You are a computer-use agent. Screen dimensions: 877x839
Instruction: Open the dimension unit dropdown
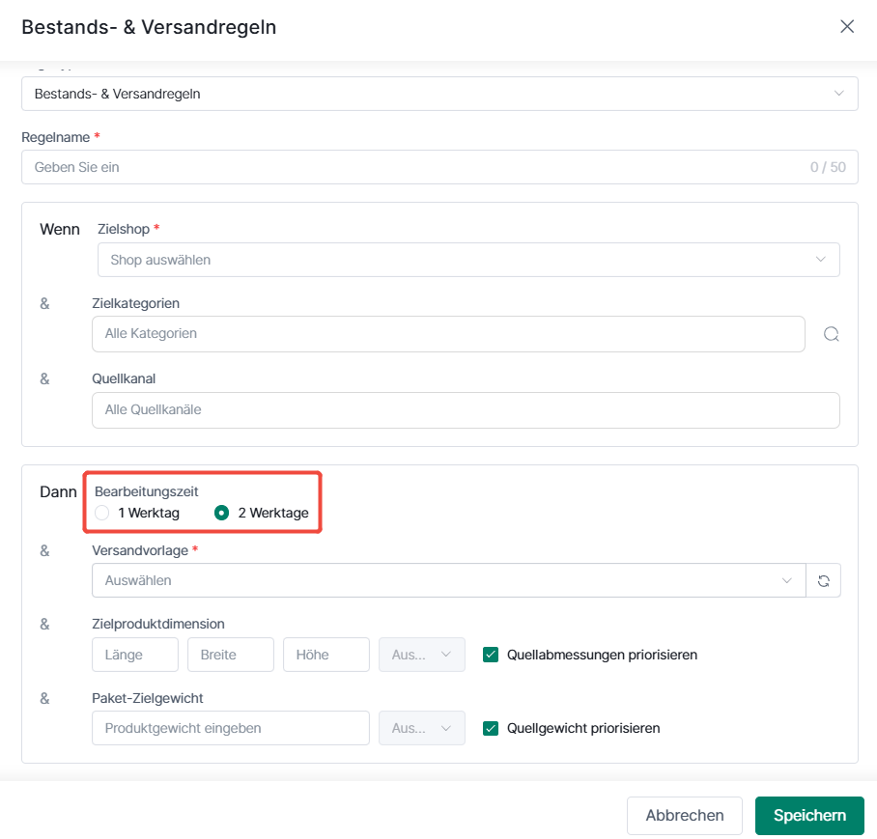point(422,655)
